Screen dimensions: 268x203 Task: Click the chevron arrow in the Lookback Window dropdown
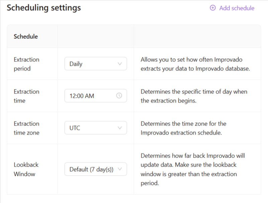120,169
